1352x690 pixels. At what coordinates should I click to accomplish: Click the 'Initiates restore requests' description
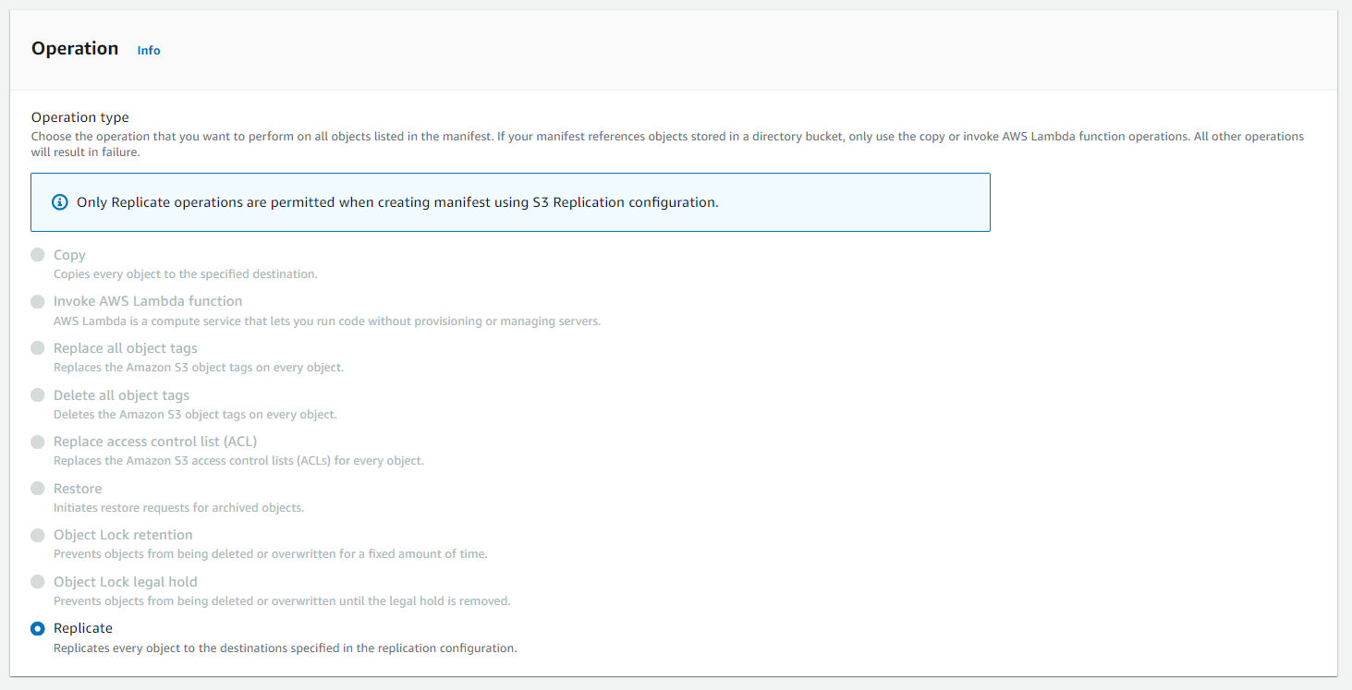point(178,508)
